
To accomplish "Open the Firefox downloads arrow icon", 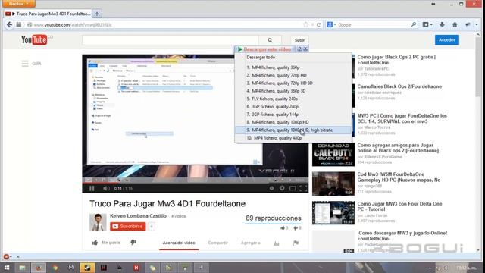I will point(442,24).
